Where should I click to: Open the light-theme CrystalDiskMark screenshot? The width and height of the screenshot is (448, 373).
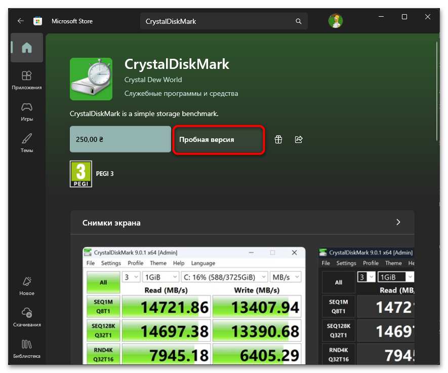(194, 306)
